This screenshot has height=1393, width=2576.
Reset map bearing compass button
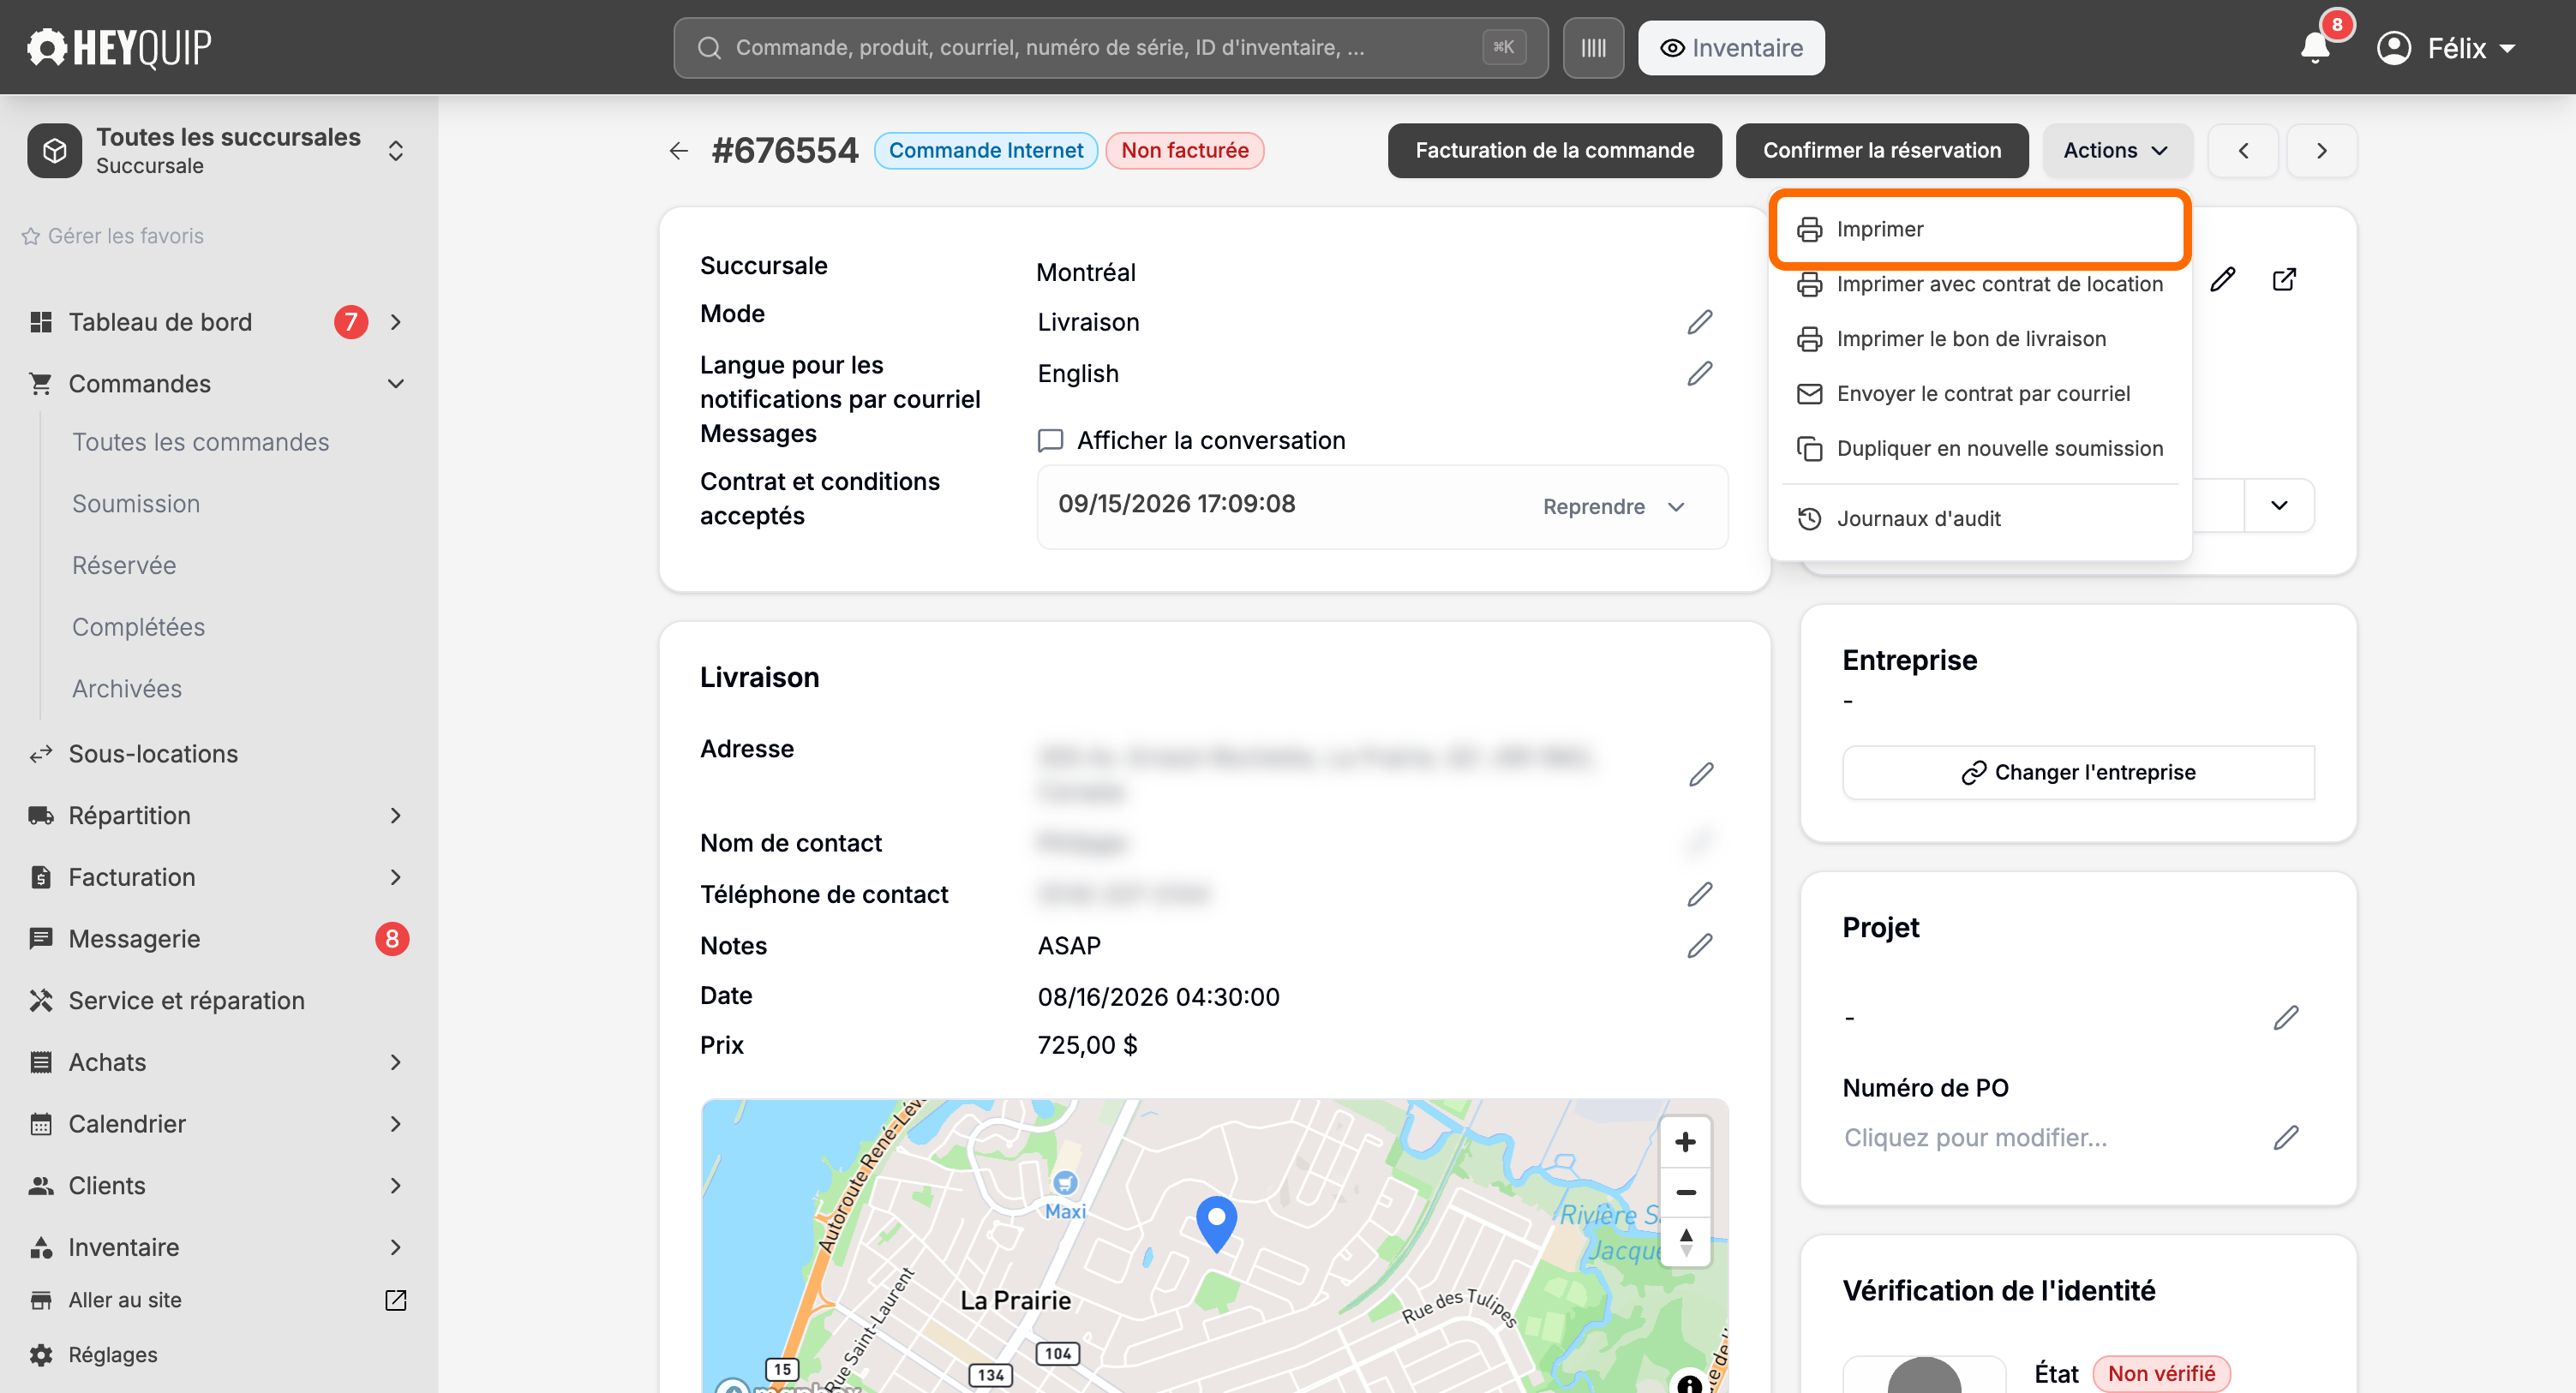tap(1685, 1242)
